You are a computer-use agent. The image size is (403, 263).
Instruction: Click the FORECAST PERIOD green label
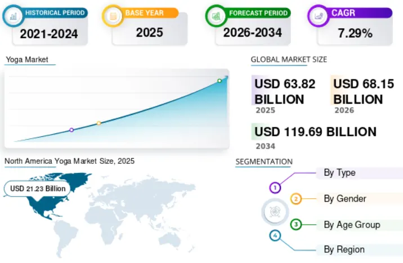258,13
